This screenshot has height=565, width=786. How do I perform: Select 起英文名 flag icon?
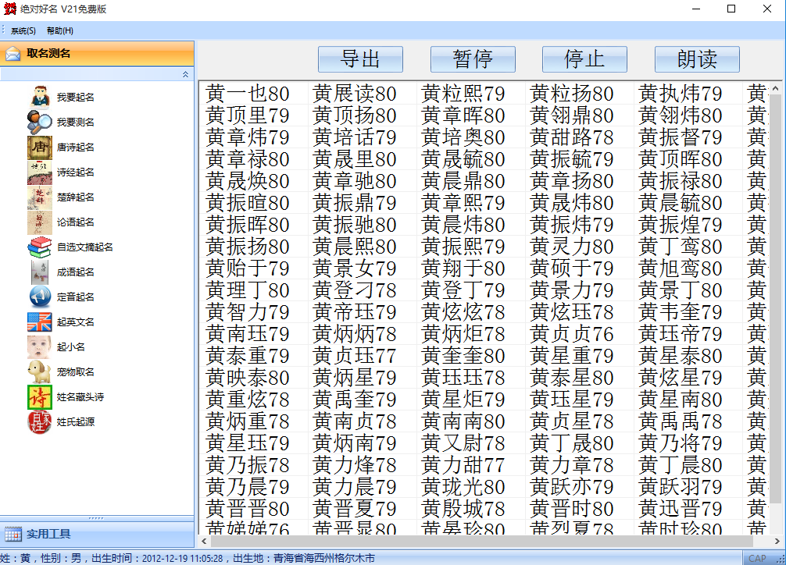coord(39,322)
